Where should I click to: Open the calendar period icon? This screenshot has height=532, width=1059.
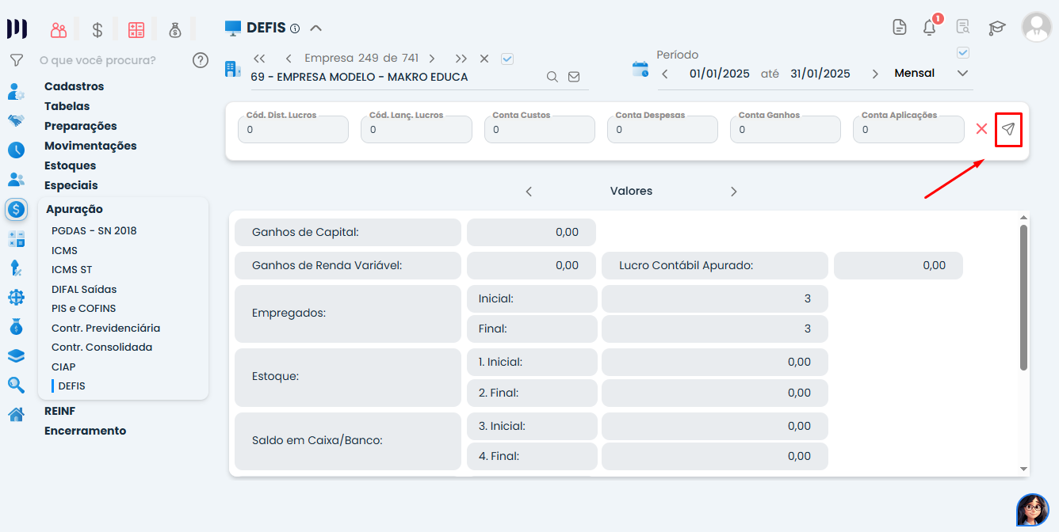(640, 69)
